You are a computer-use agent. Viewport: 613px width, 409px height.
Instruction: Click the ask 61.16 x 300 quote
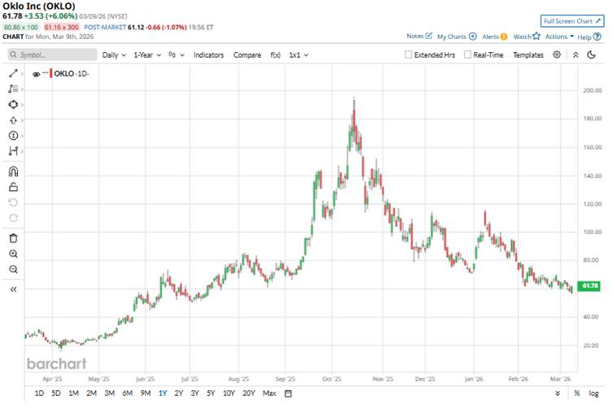click(61, 27)
